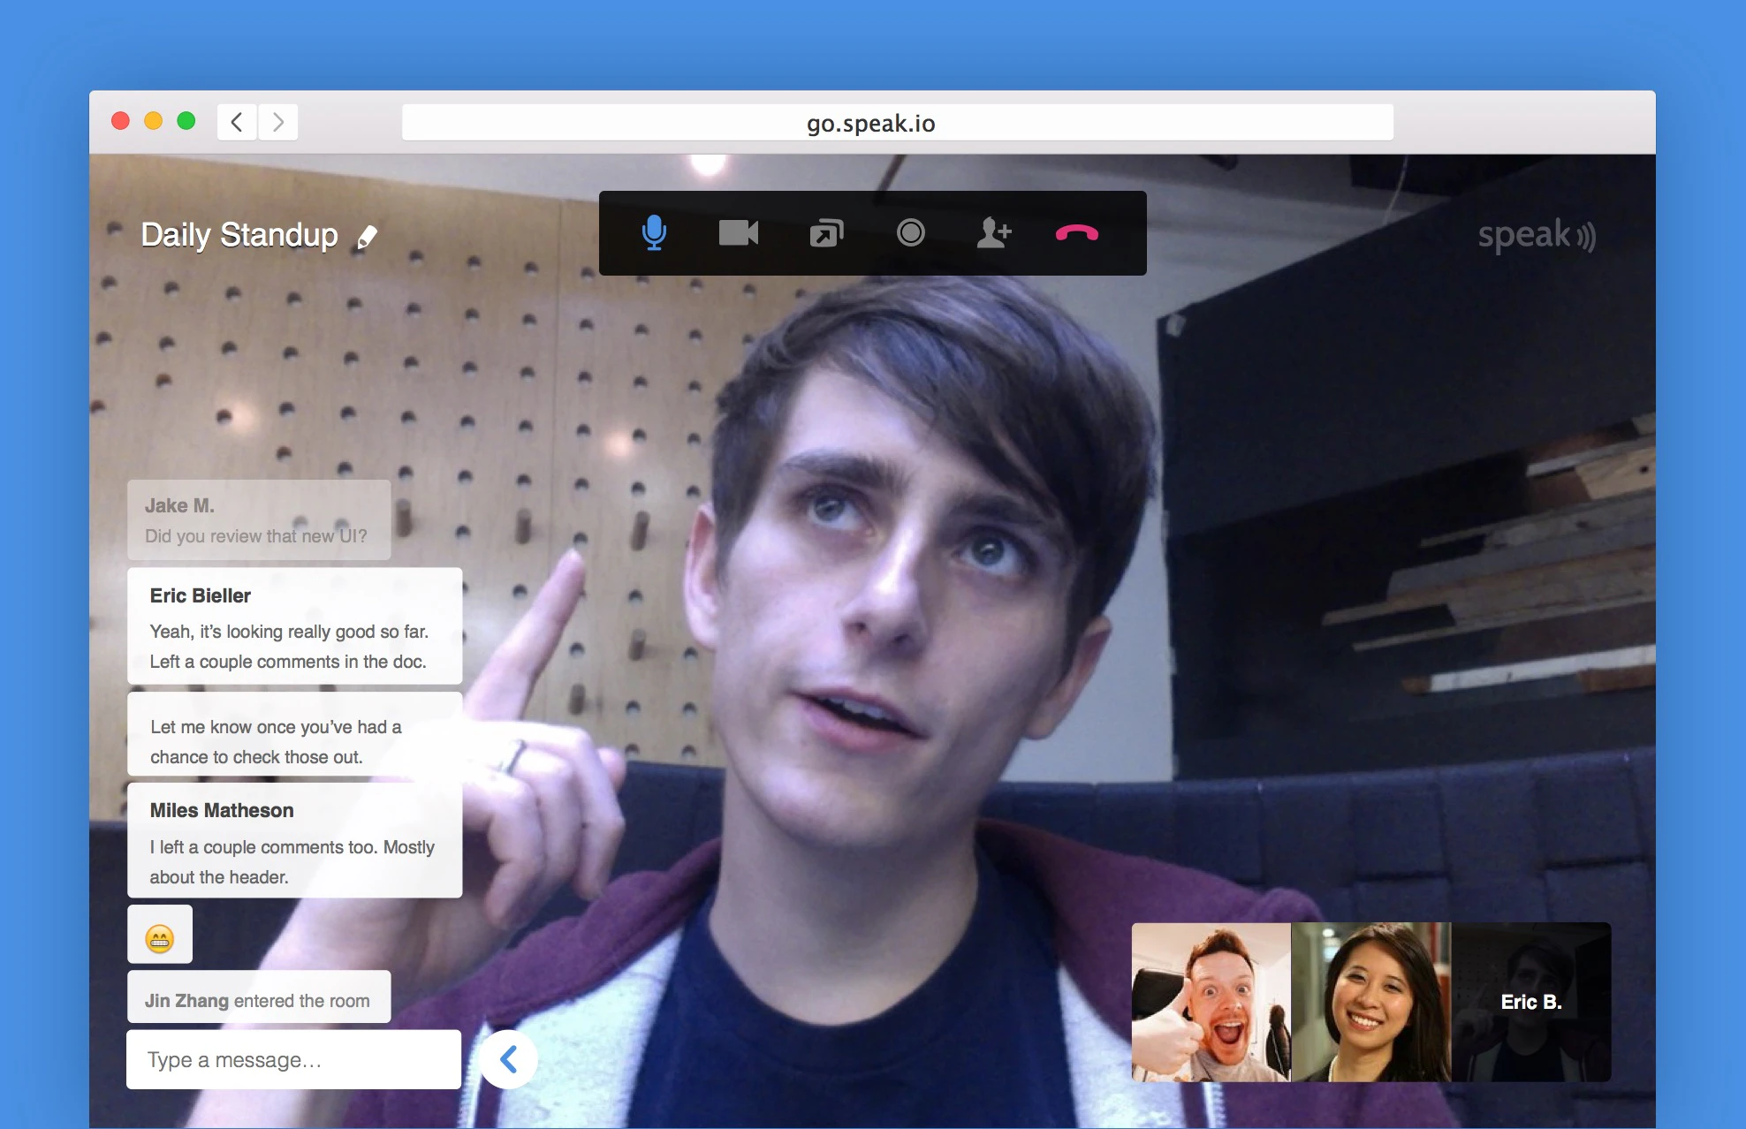Hang up with the red phone icon
Image resolution: width=1746 pixels, height=1129 pixels.
coord(1076,233)
